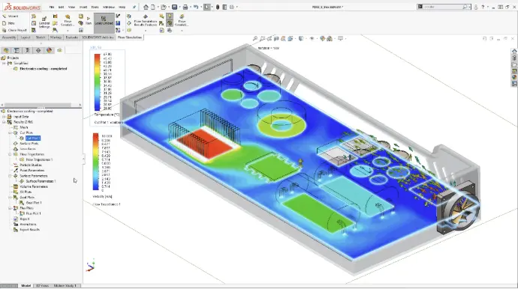518x289 pixels.
Task: Open the Window menu
Action: (x=108, y=7)
